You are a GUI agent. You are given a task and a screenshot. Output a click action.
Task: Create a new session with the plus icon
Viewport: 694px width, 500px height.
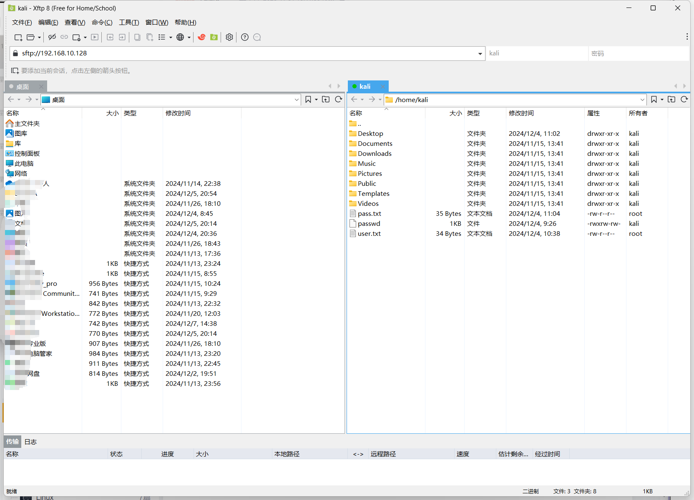(18, 37)
